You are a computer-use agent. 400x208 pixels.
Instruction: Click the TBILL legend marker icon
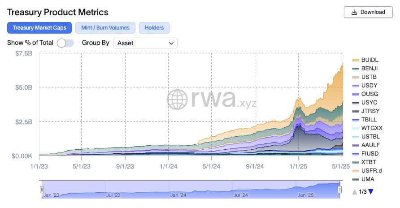point(356,120)
